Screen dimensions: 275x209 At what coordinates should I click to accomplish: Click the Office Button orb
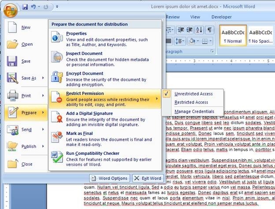click(10, 10)
